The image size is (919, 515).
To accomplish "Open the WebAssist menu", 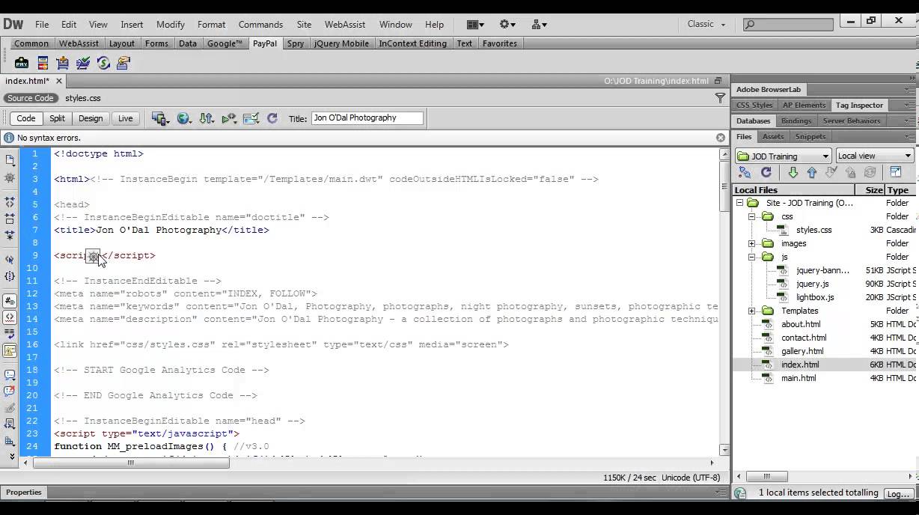I will point(345,24).
